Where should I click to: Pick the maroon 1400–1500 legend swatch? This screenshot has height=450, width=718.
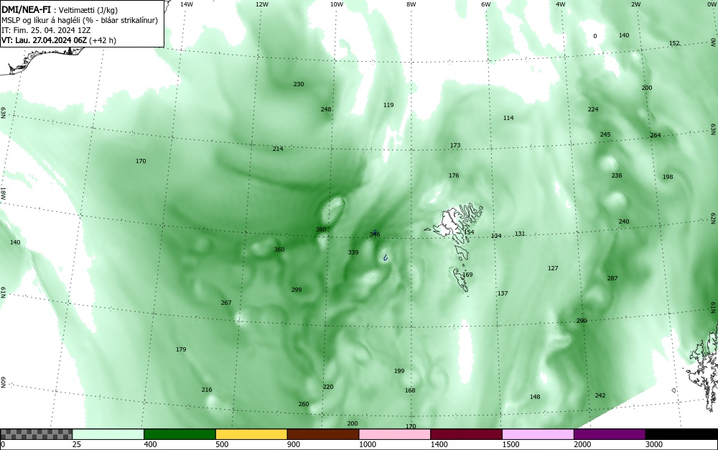click(466, 434)
